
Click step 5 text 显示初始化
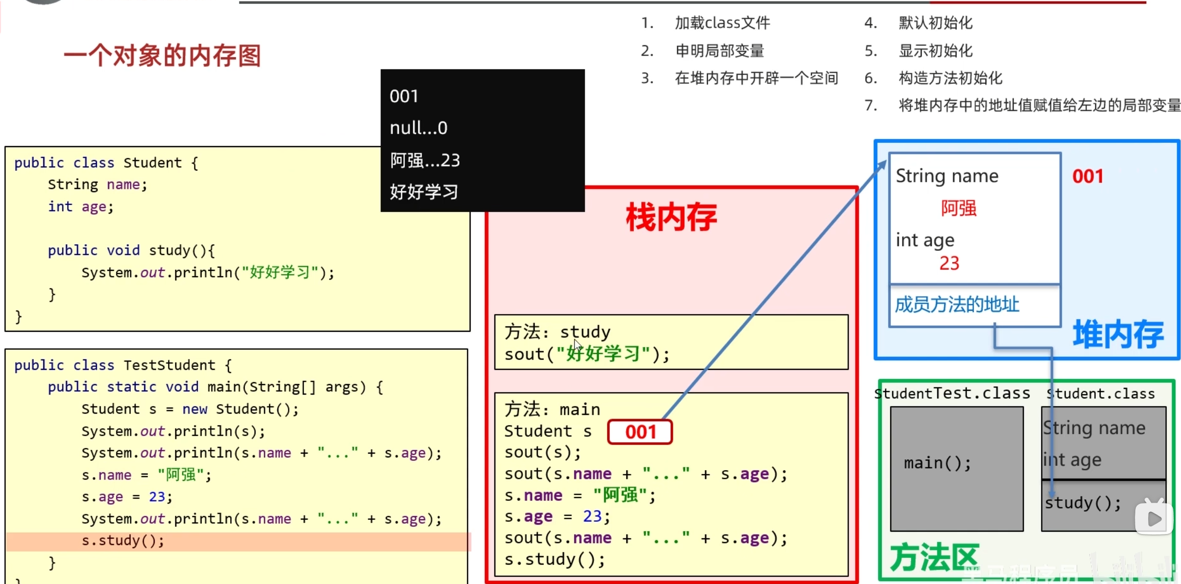(935, 50)
